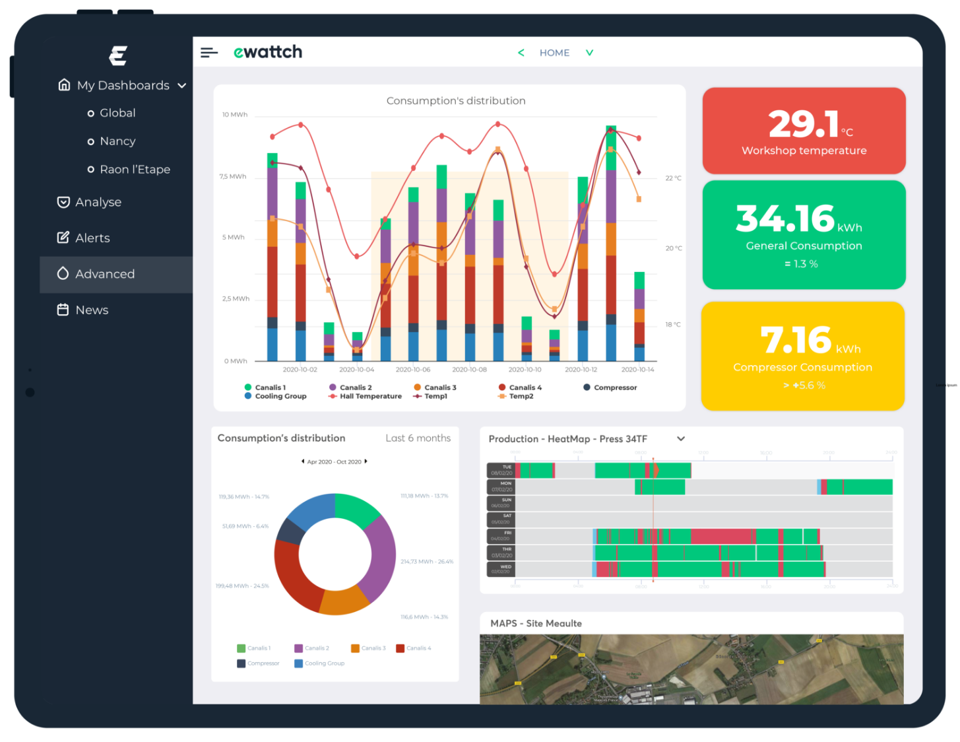Click the Advanced droplet icon

[x=63, y=273]
